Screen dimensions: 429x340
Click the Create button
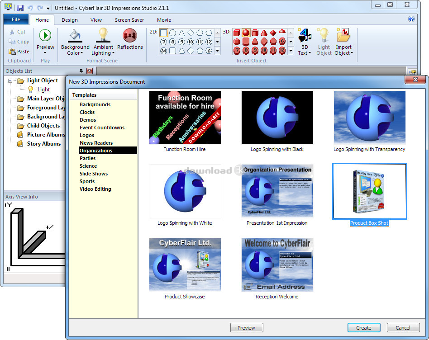[x=364, y=327]
